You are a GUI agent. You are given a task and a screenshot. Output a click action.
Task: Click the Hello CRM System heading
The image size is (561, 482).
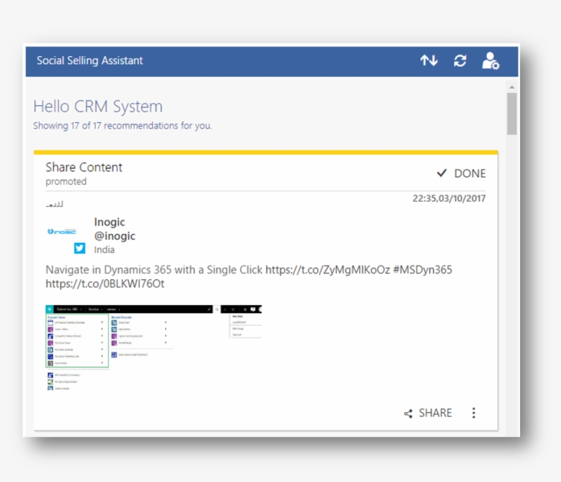click(x=98, y=107)
